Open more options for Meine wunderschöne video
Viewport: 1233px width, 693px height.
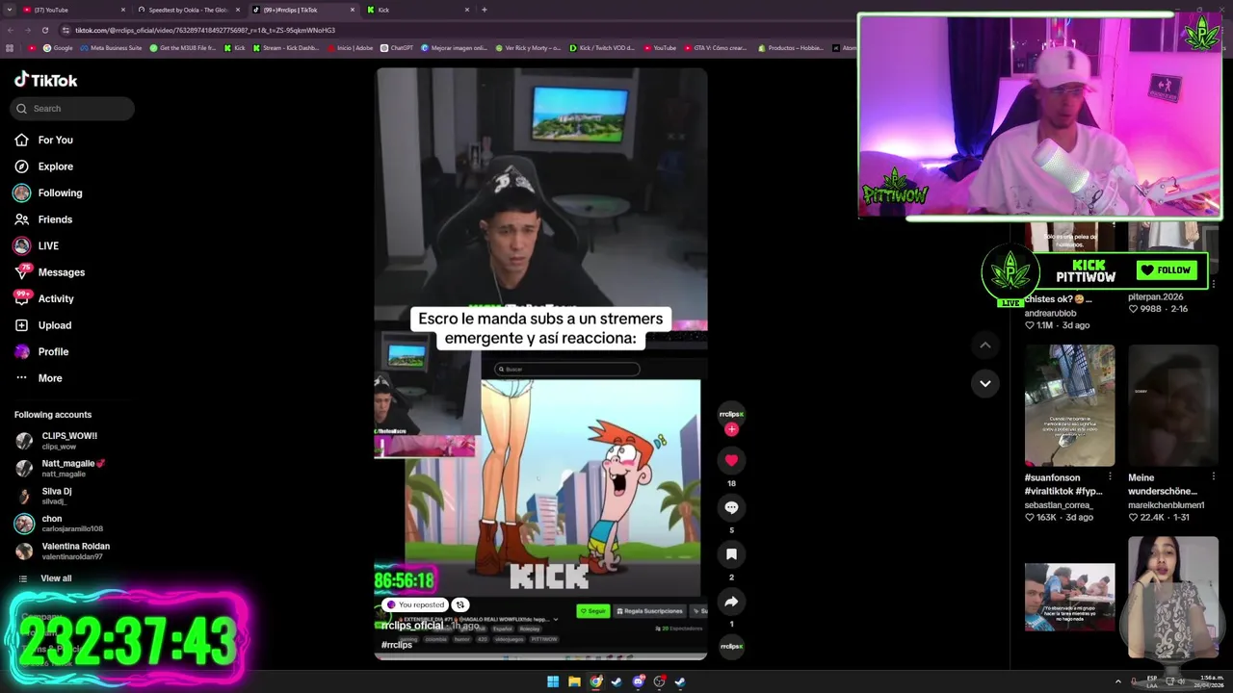pyautogui.click(x=1213, y=476)
